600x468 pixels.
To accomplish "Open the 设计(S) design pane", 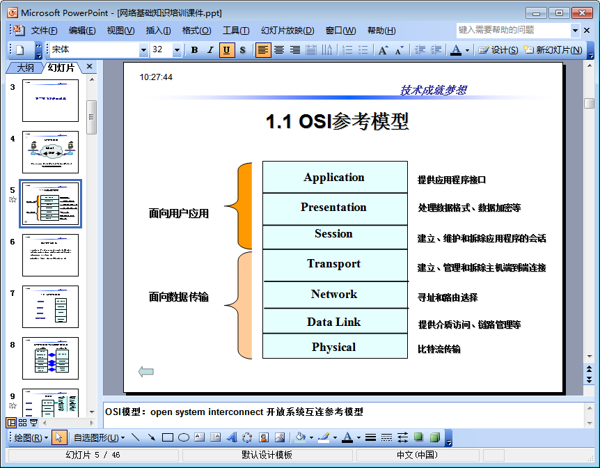I will coord(498,50).
